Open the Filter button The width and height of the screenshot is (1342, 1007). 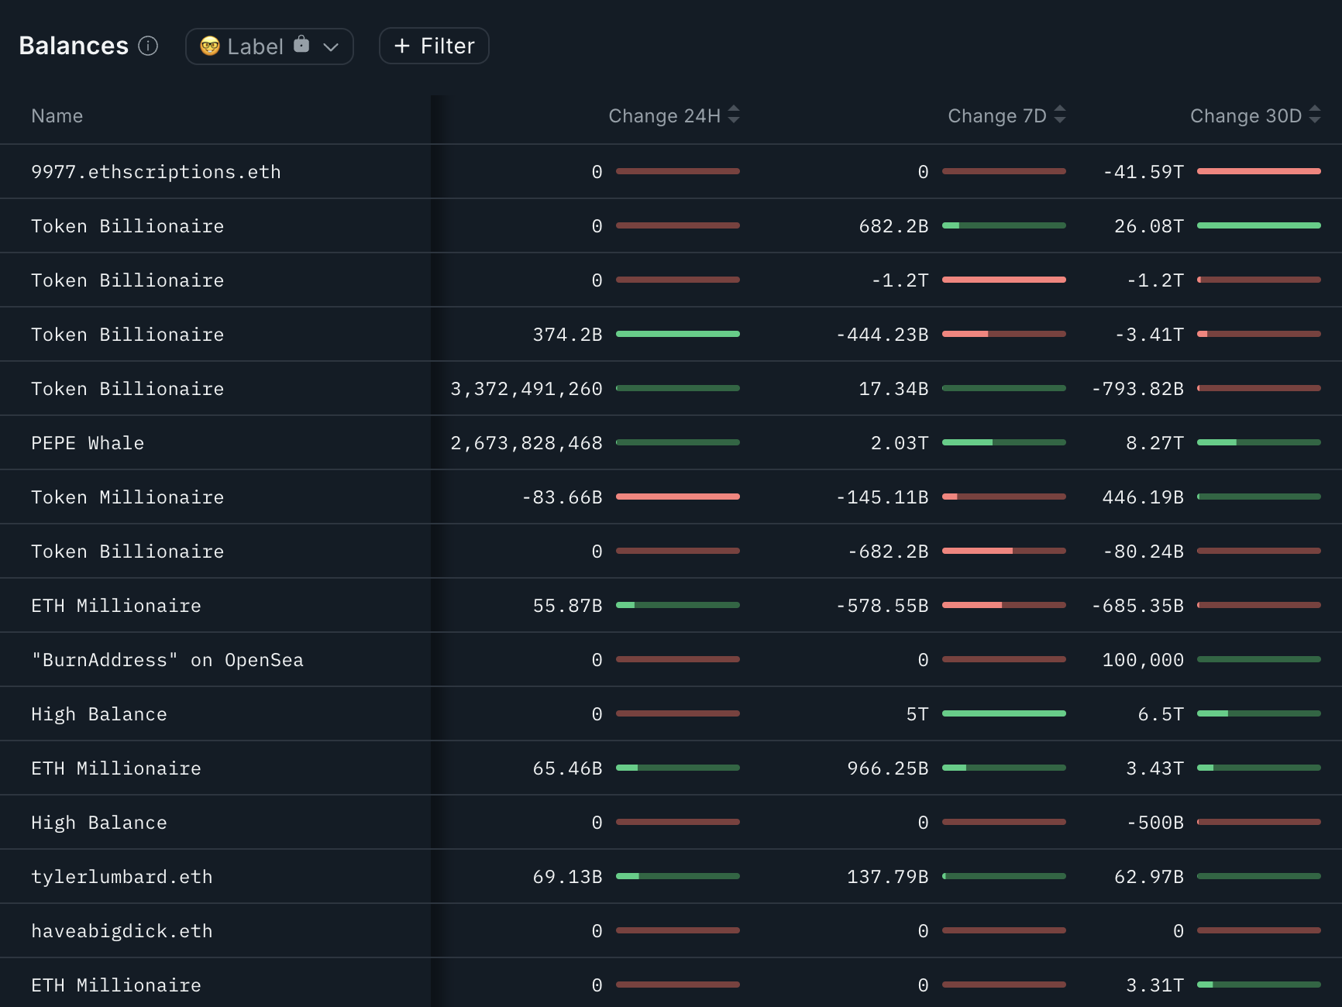pos(434,46)
